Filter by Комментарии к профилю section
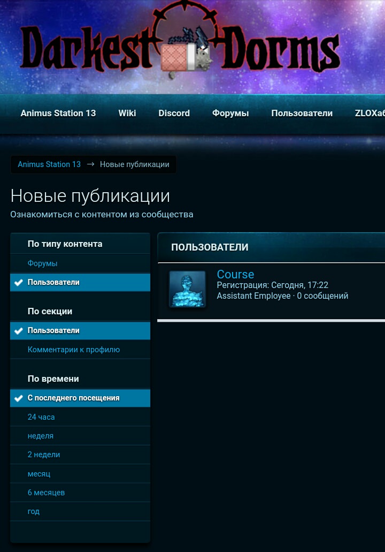This screenshot has height=552, width=385. click(80, 350)
